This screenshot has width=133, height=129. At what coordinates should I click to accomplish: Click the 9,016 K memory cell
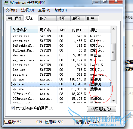[80, 55]
